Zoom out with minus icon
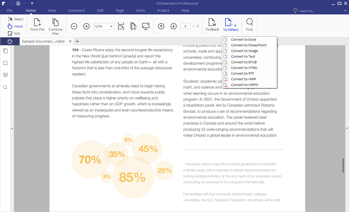Viewport: 349px width, 212px height. pos(74,26)
